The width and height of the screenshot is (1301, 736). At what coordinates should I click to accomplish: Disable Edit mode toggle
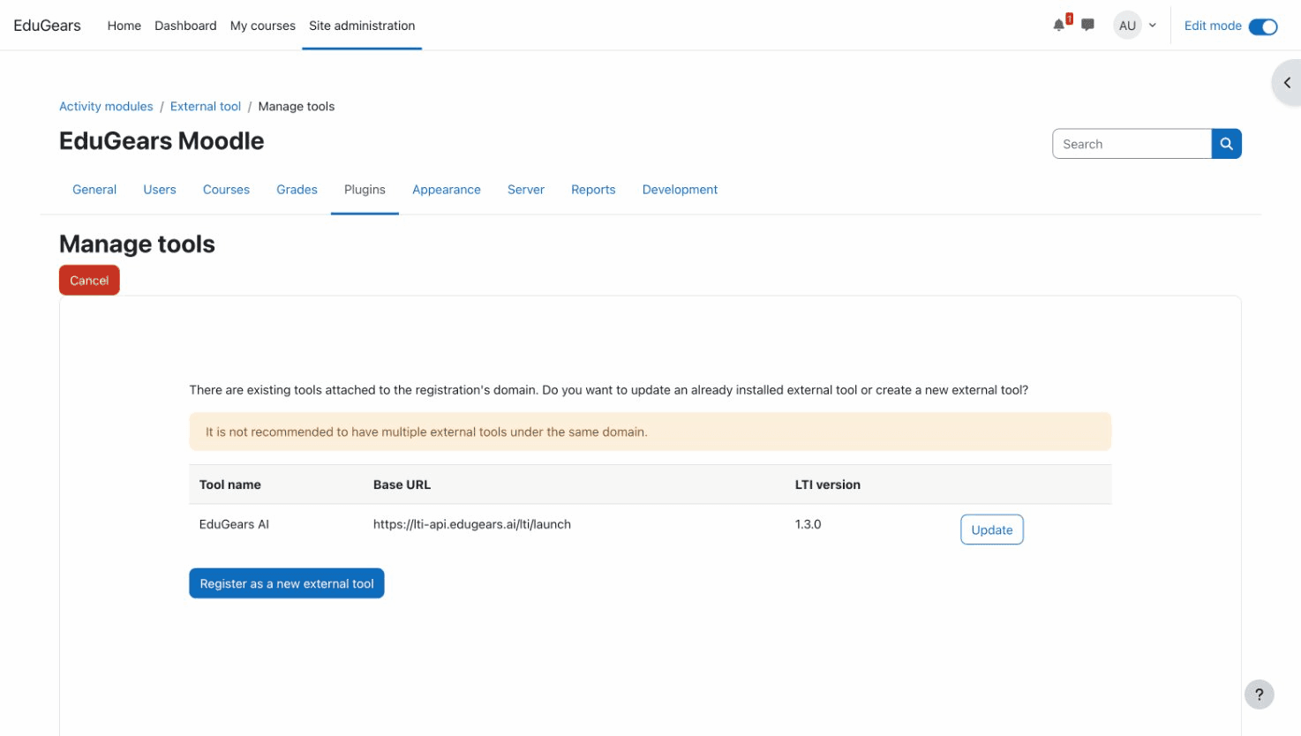(x=1263, y=26)
